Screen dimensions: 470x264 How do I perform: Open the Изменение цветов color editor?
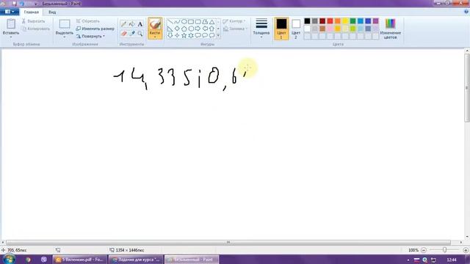(x=390, y=29)
